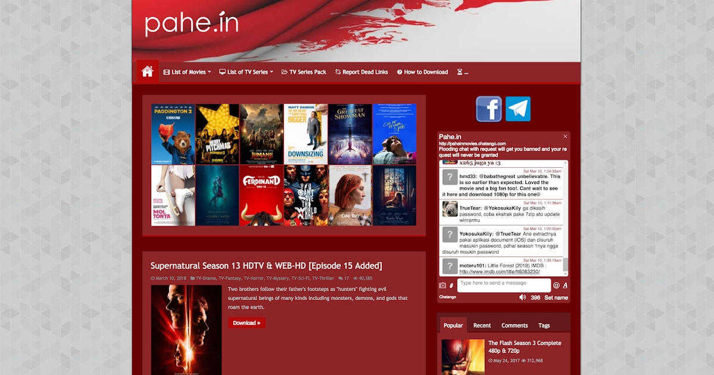Open Downsizing poster
Viewport: 714px width, 375px height.
[306, 135]
